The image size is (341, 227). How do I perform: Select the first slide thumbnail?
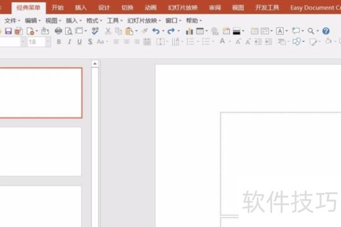coord(41,93)
